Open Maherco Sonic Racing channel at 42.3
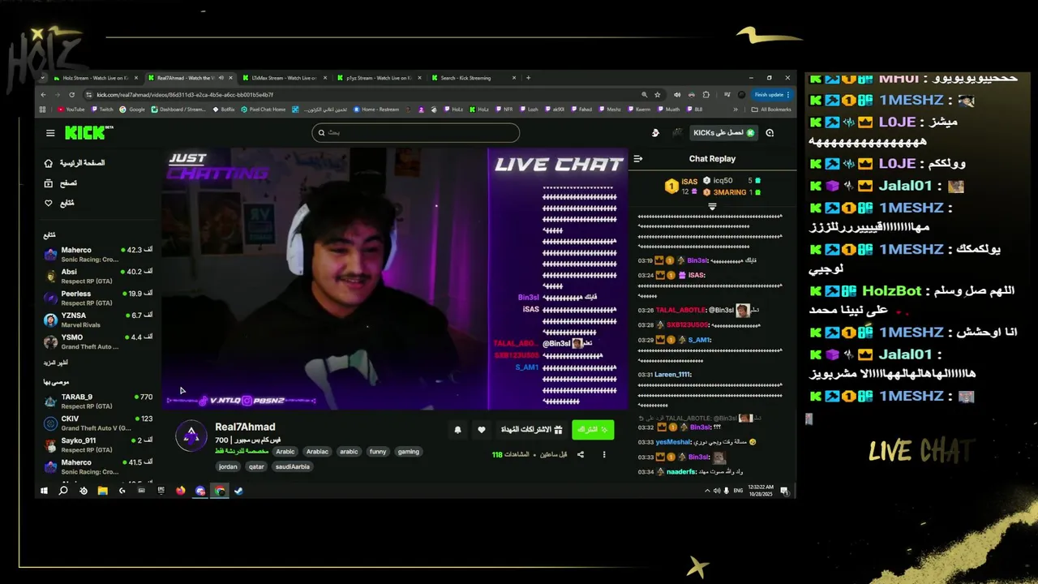The height and width of the screenshot is (584, 1038). pyautogui.click(x=98, y=254)
